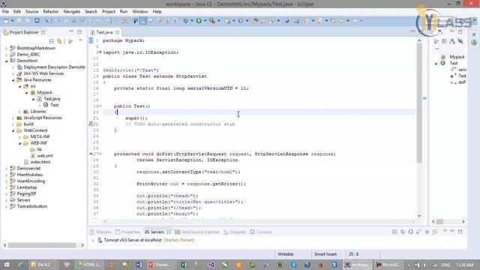Open the PowerPoint taskbar button

(160, 265)
